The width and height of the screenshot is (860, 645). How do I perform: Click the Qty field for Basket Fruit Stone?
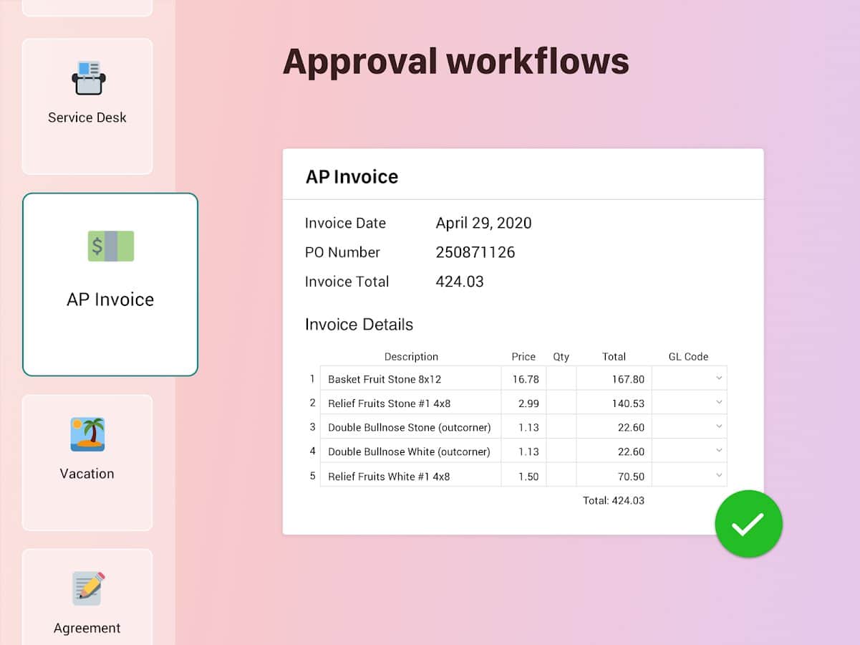tap(561, 379)
